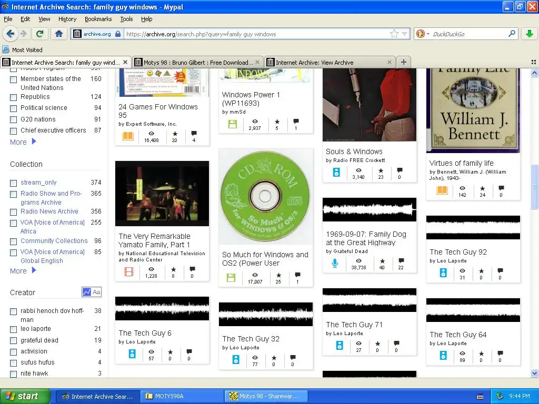
Task: Click audio icon under The Tech Guy 32
Action: 236,360
